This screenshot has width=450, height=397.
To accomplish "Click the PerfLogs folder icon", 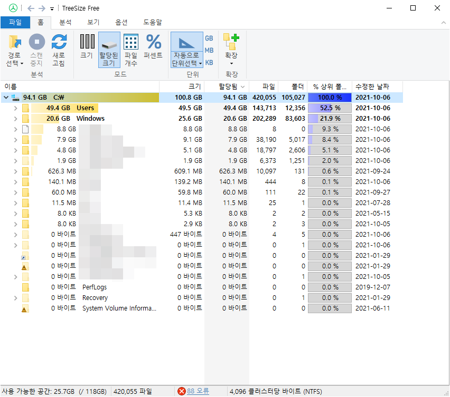I will click(x=25, y=287).
